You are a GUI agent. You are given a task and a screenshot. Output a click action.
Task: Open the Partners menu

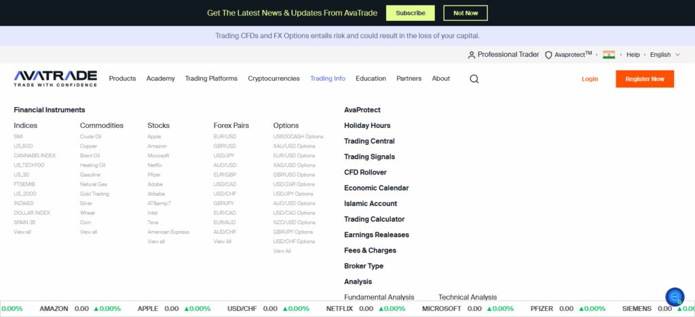coord(409,79)
